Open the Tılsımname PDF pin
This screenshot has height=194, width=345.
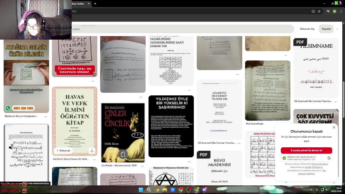pos(316,68)
